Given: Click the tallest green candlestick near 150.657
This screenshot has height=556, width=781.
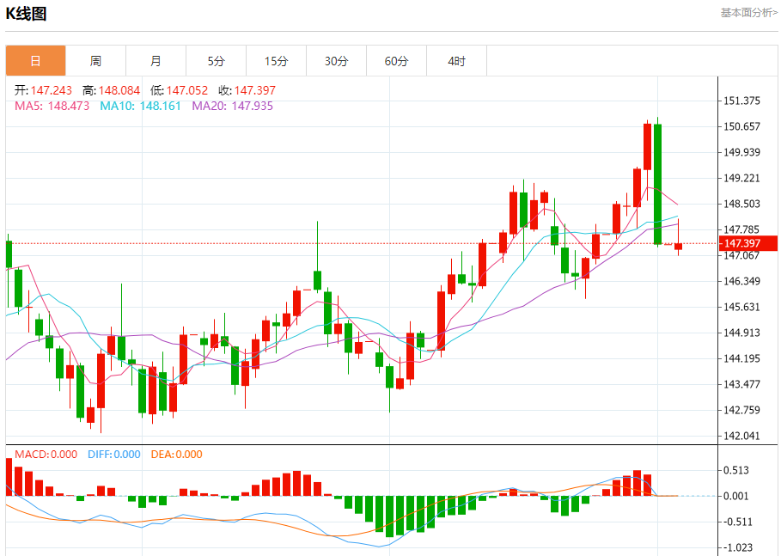Looking at the screenshot, I should (x=657, y=183).
